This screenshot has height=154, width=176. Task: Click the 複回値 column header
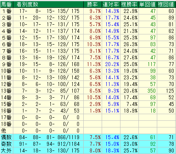[166, 4]
